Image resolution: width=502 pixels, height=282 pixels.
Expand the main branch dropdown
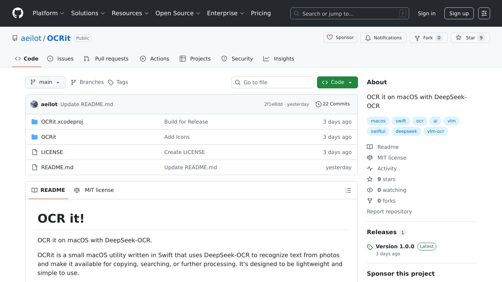[45, 82]
